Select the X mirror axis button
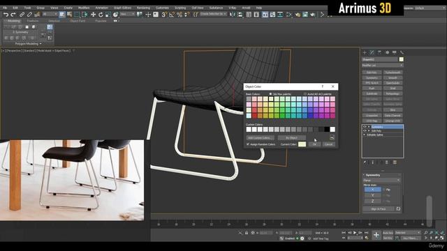447x251 pixels. point(372,190)
